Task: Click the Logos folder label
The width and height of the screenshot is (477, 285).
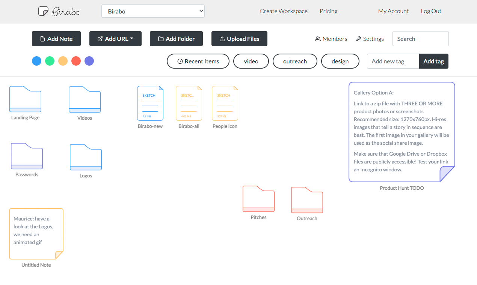Action: [x=86, y=176]
